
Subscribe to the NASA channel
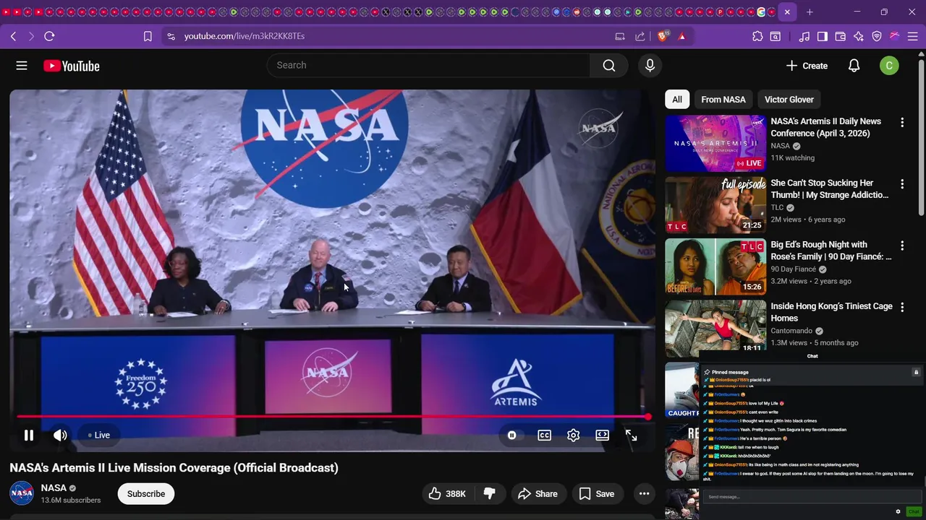point(146,494)
